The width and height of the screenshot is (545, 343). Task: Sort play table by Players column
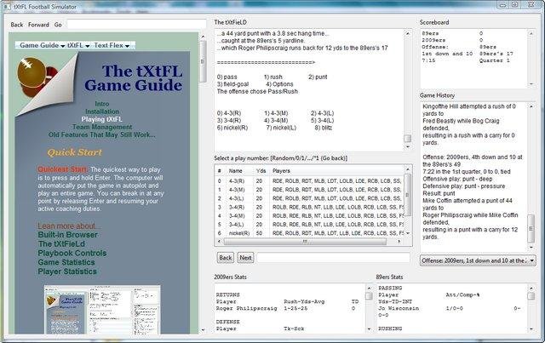(337, 171)
